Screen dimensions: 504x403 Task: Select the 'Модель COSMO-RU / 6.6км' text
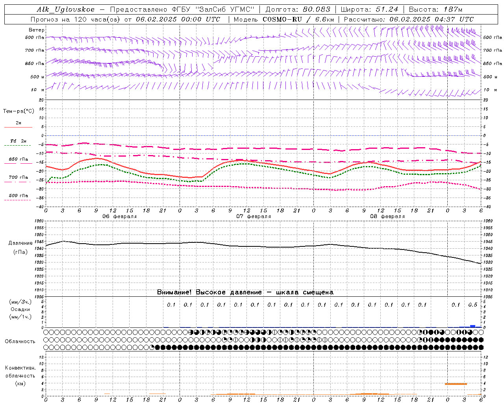284,19
